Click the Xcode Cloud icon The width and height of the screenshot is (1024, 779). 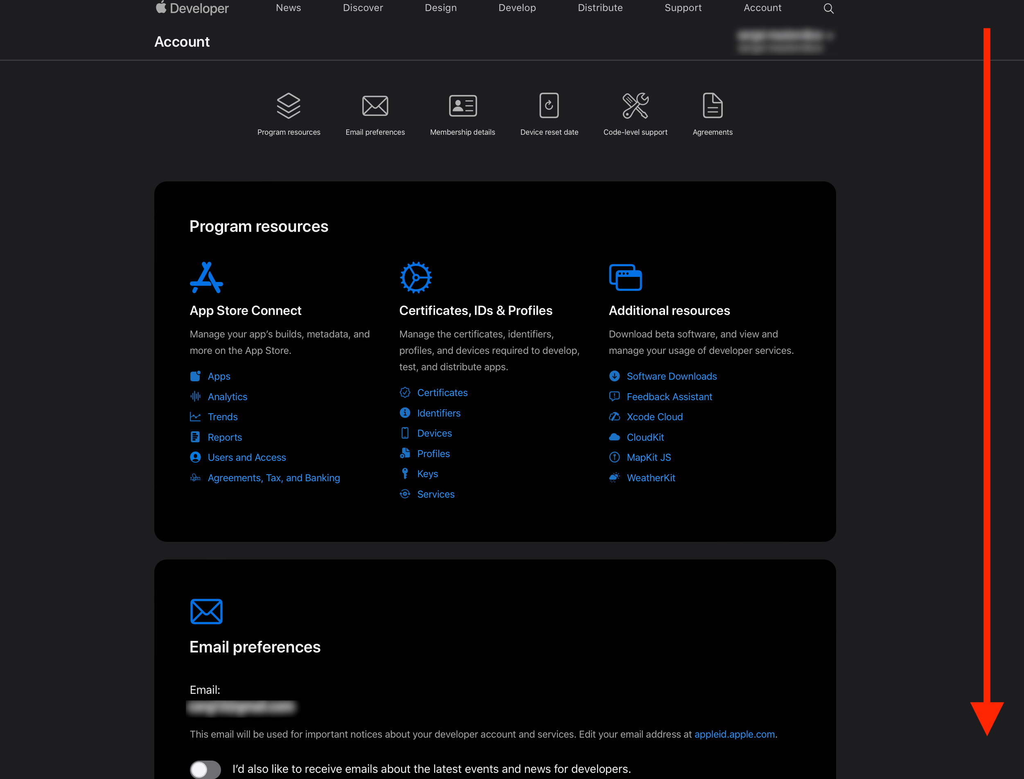point(614,417)
